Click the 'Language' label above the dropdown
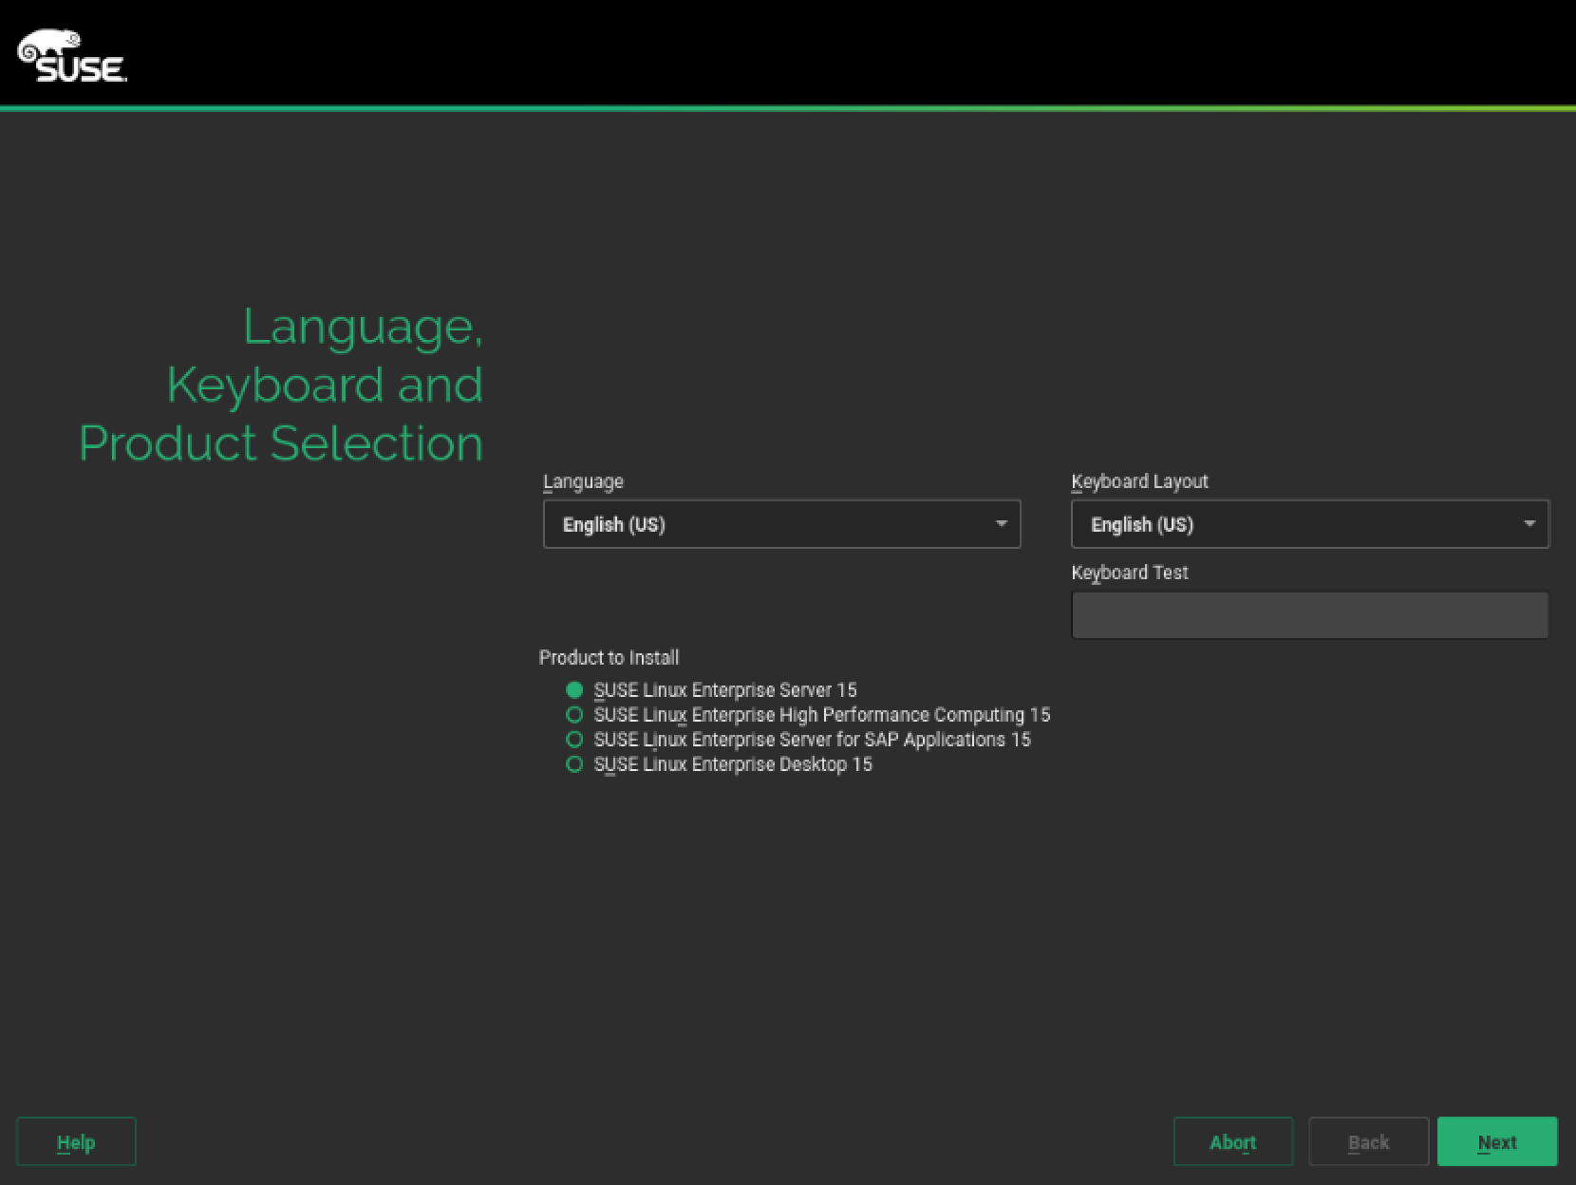Viewport: 1576px width, 1185px height. pos(583,481)
